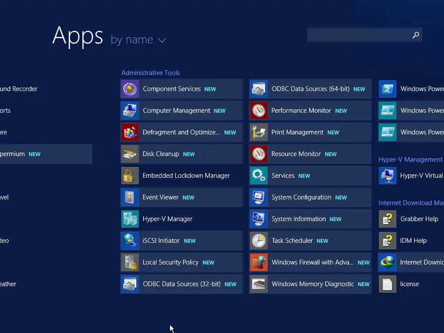Open the Sound Recorder entry at left

point(19,89)
